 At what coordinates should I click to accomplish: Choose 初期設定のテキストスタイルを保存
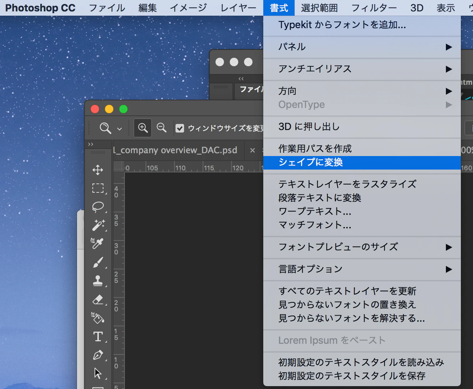coord(362,376)
